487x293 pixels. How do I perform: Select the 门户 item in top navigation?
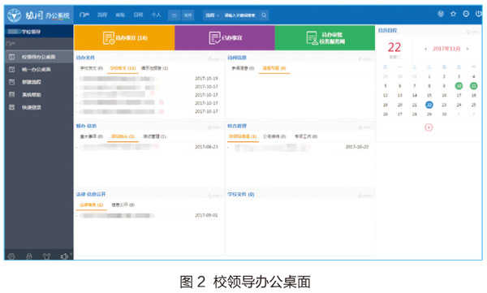click(x=84, y=15)
